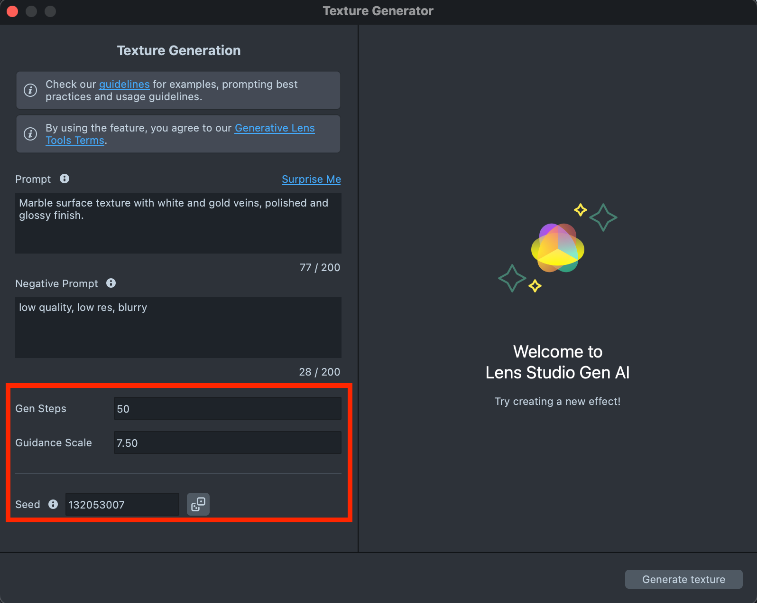Click the Texture Generator title bar
The width and height of the screenshot is (757, 603).
[x=378, y=11]
